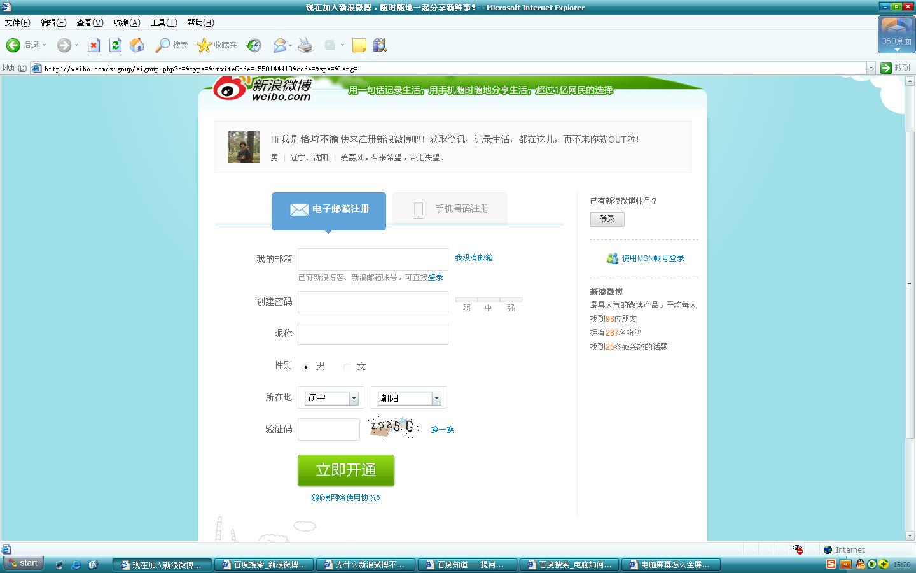Open QQ from the system tray
The width and height of the screenshot is (916, 573).
point(860,565)
